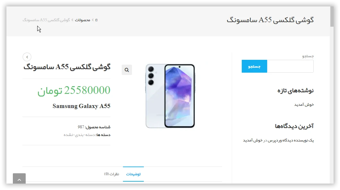This screenshot has width=340, height=190.
Task: Click یک نویسنده دیدگاه وردپرس comment author link
Action: point(291,140)
